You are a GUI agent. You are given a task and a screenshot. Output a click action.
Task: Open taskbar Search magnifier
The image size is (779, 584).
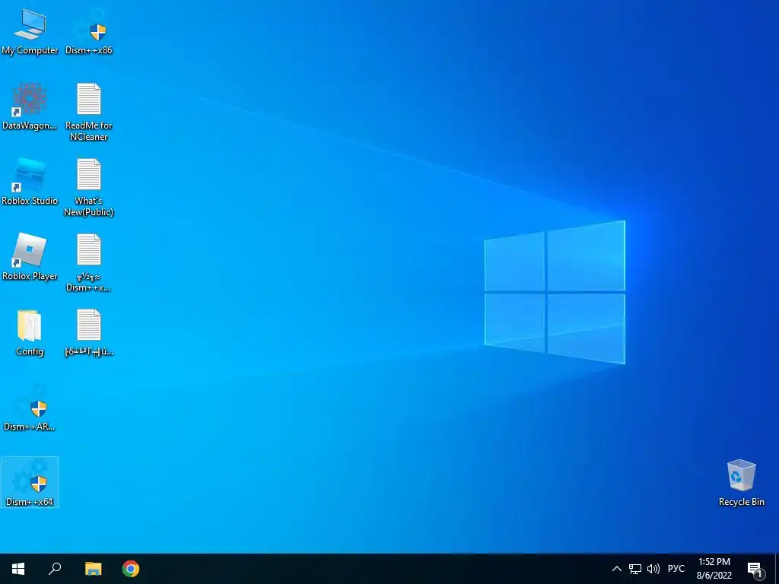(x=55, y=569)
